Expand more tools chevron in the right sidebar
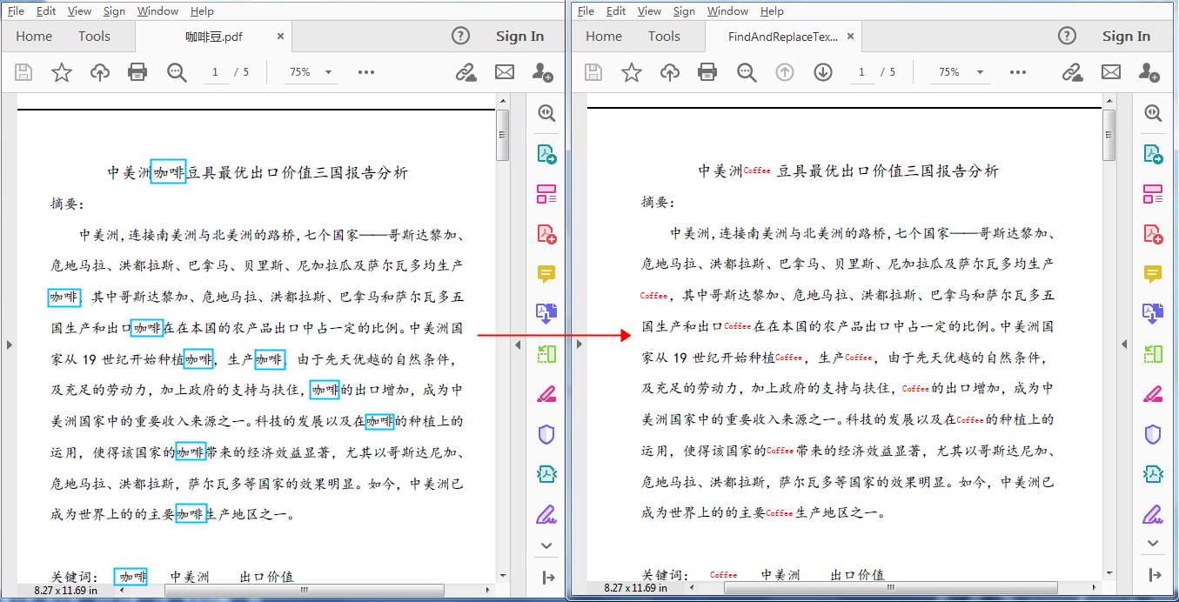The width and height of the screenshot is (1179, 602). pos(1153,543)
